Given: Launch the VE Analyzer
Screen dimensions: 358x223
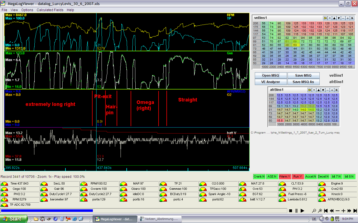Looking at the screenshot, I should point(270,82).
